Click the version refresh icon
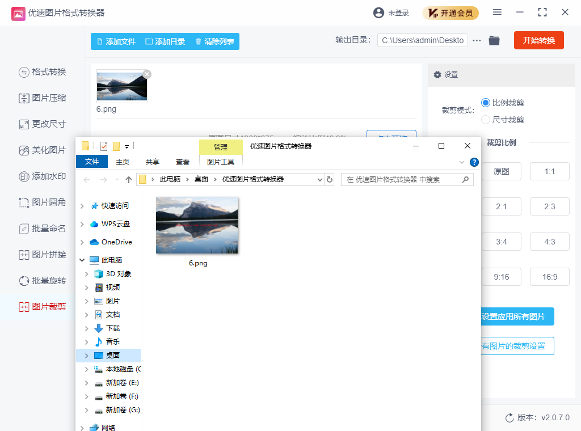 [510, 417]
